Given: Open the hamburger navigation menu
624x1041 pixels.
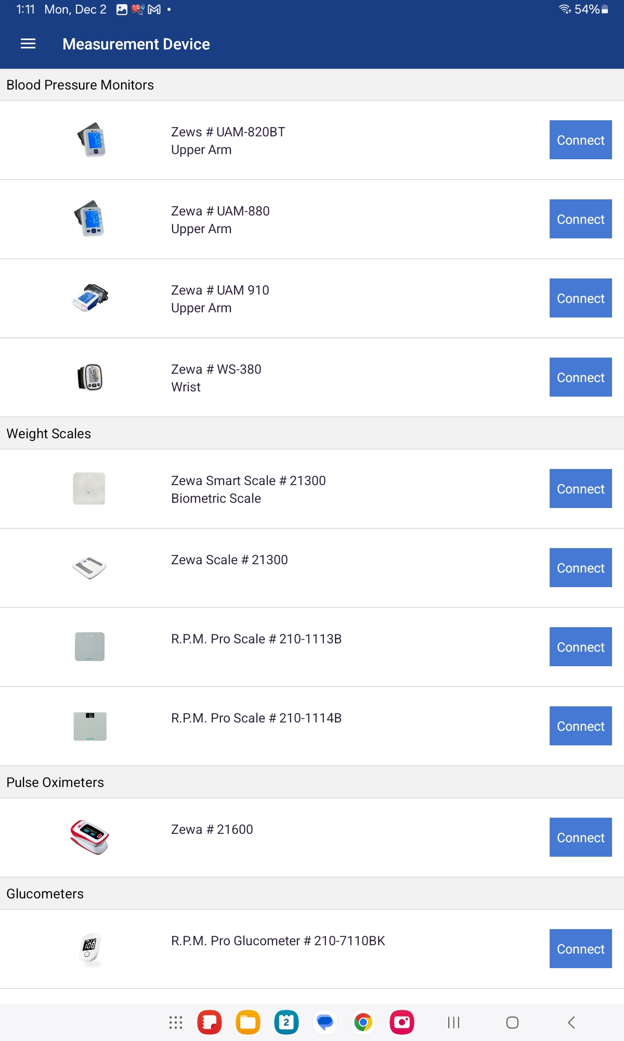Looking at the screenshot, I should [28, 44].
